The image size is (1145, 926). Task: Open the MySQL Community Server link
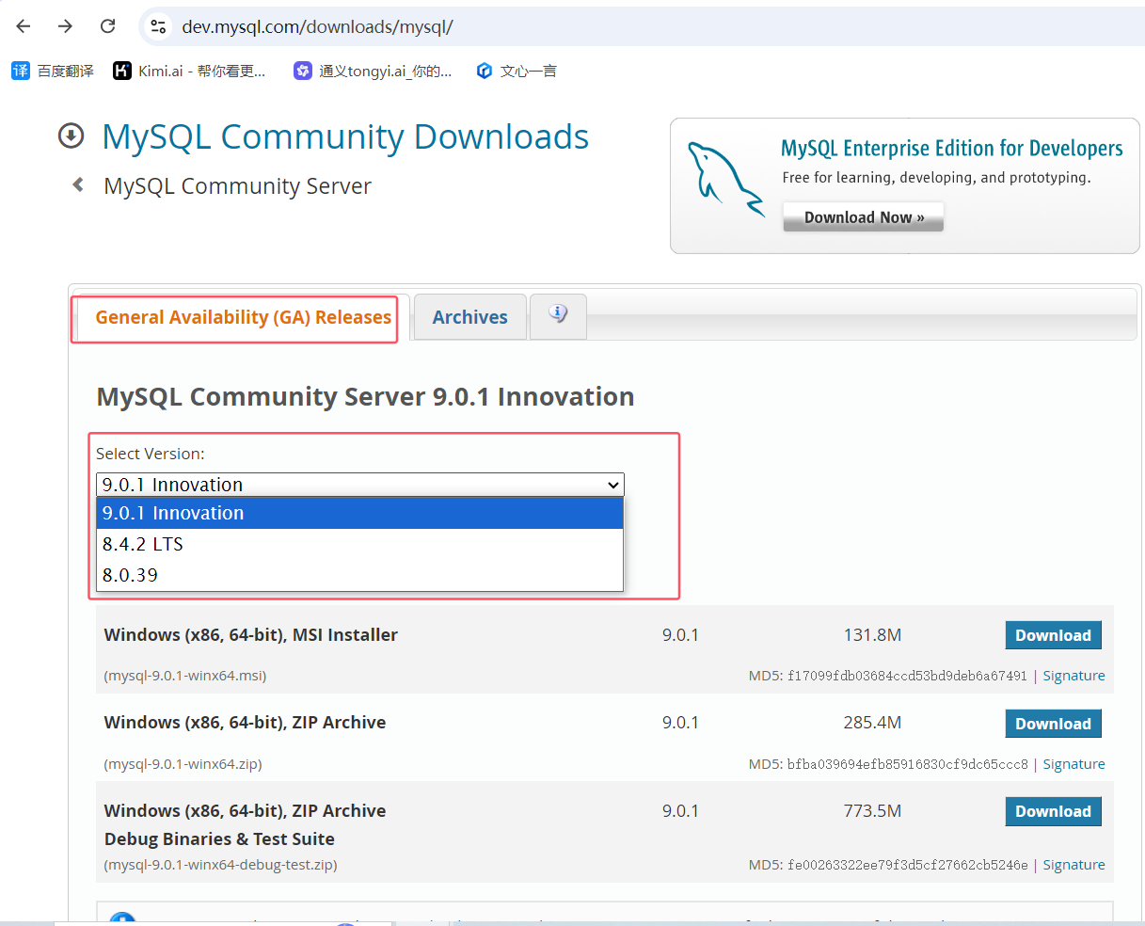pos(237,186)
